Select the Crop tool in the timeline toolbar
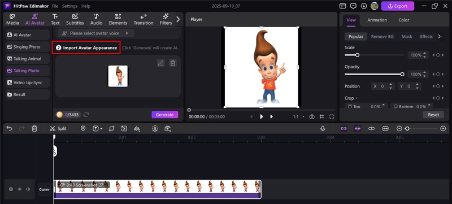 point(111,128)
